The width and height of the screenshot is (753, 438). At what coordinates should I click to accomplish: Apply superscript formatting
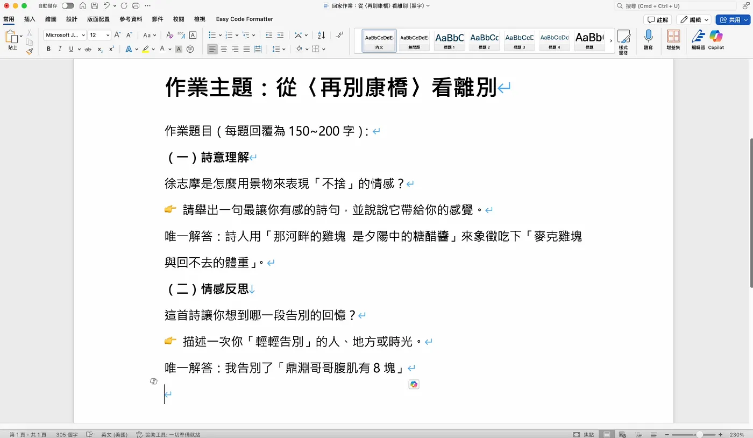pyautogui.click(x=111, y=49)
